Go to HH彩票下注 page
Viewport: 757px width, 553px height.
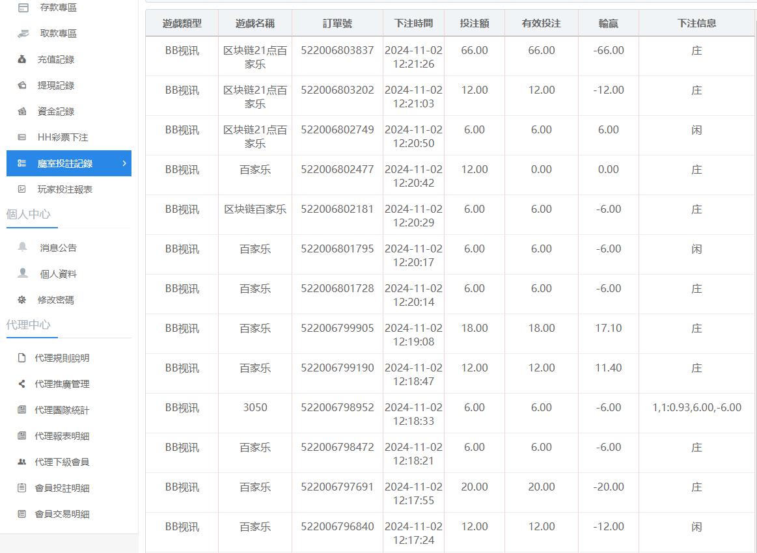(62, 137)
